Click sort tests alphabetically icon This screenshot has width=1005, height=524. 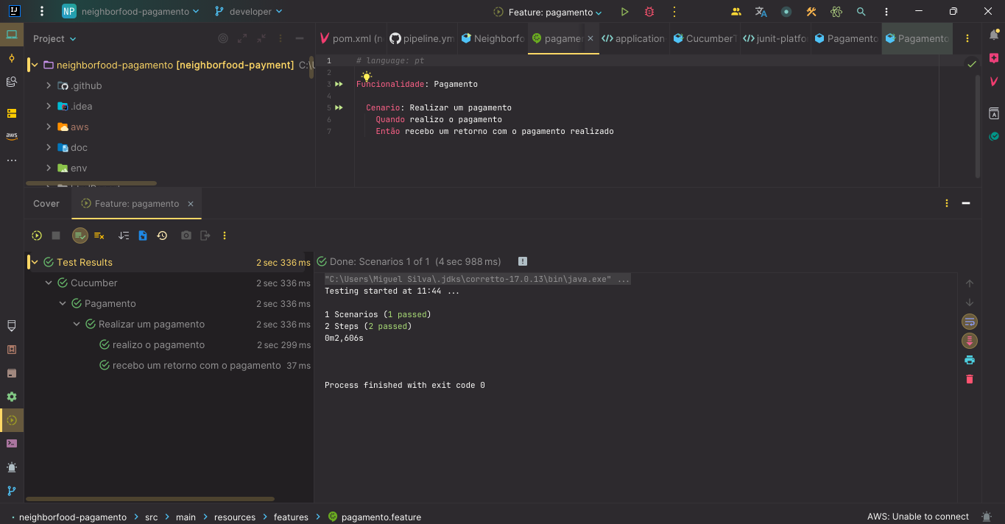tap(124, 236)
